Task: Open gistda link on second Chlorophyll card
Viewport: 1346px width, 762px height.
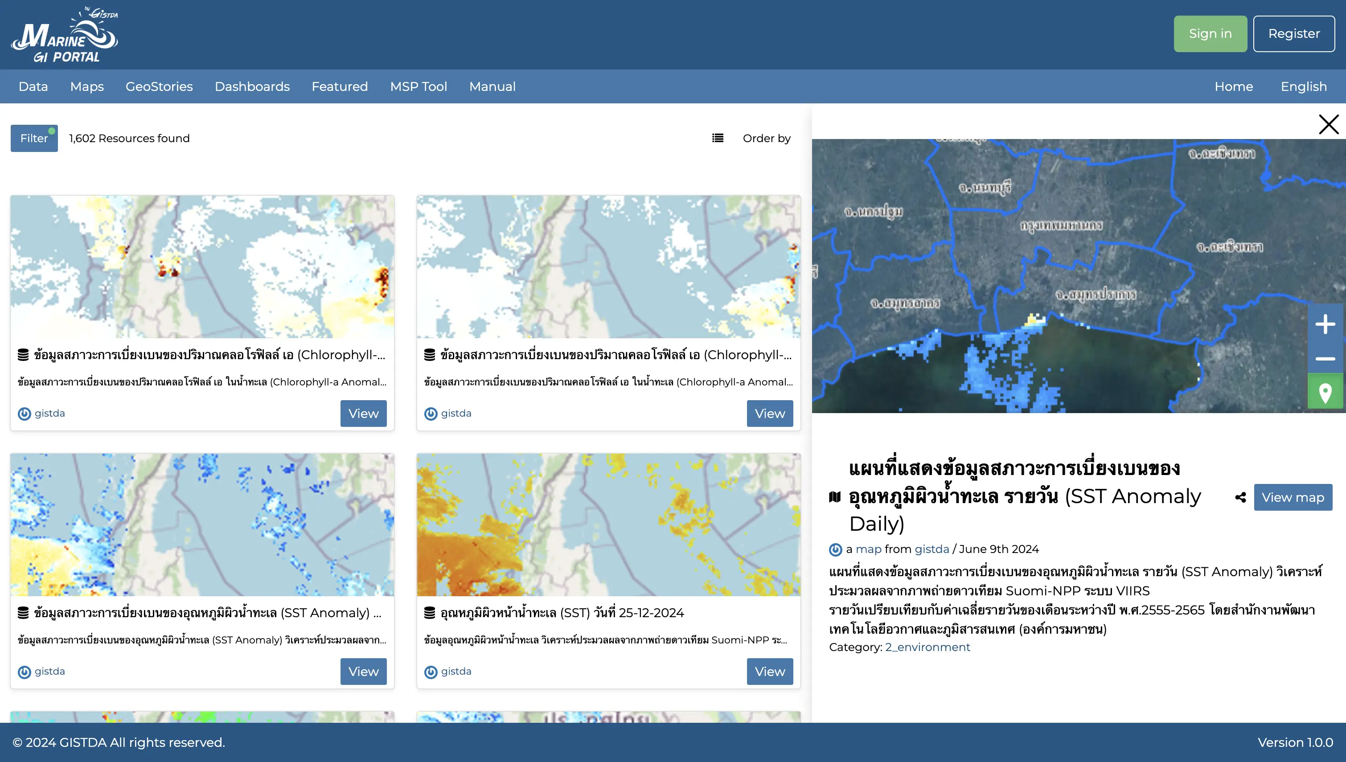Action: click(456, 414)
